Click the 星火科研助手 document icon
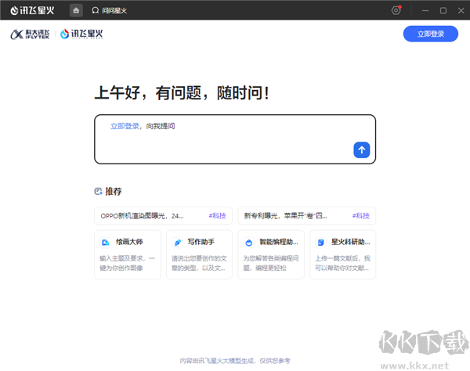470x371 pixels. 320,242
